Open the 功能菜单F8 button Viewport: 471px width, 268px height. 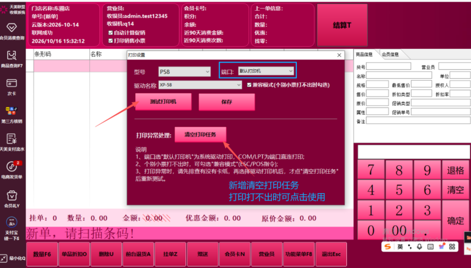click(299, 254)
